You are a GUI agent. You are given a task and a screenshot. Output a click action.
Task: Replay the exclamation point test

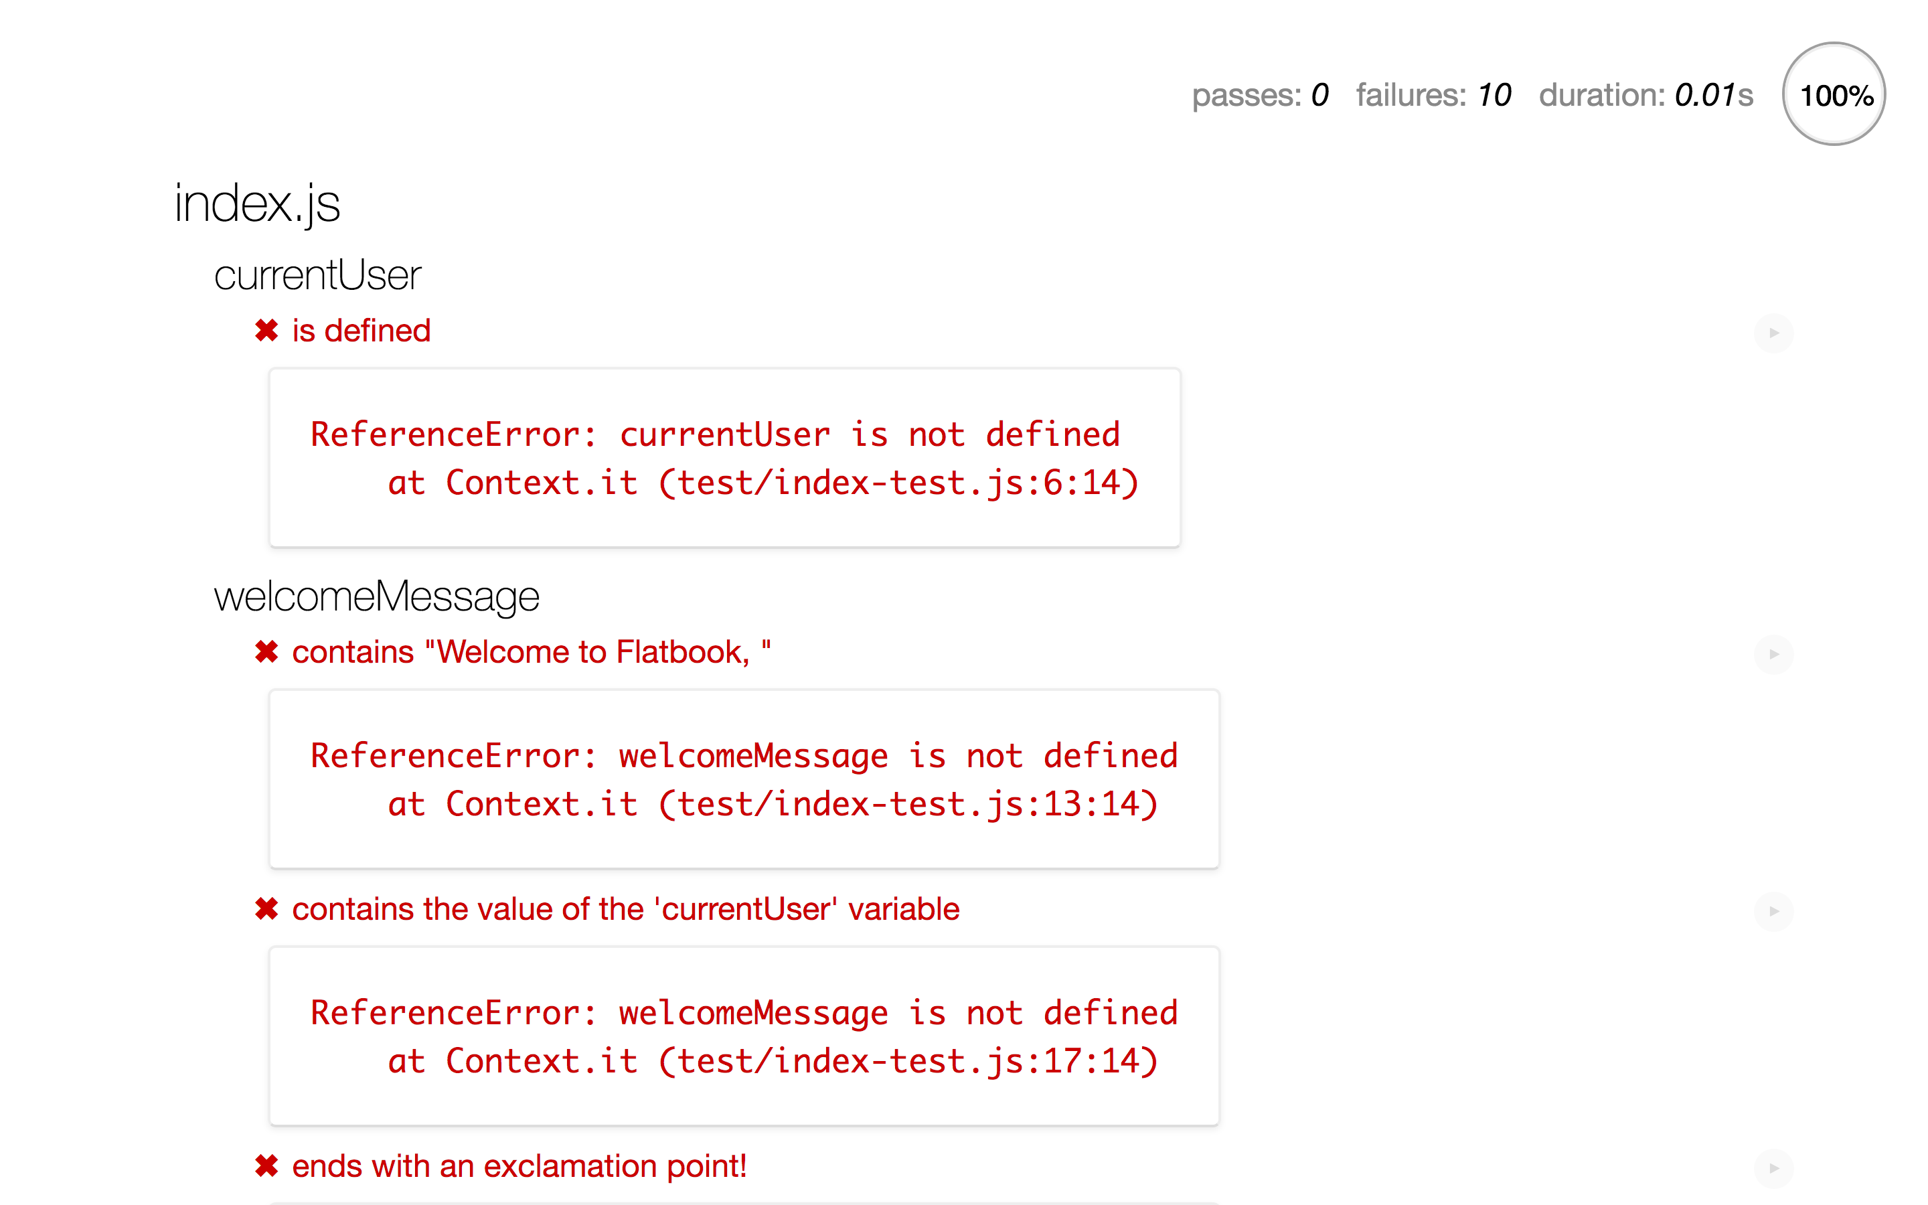tap(1773, 1168)
